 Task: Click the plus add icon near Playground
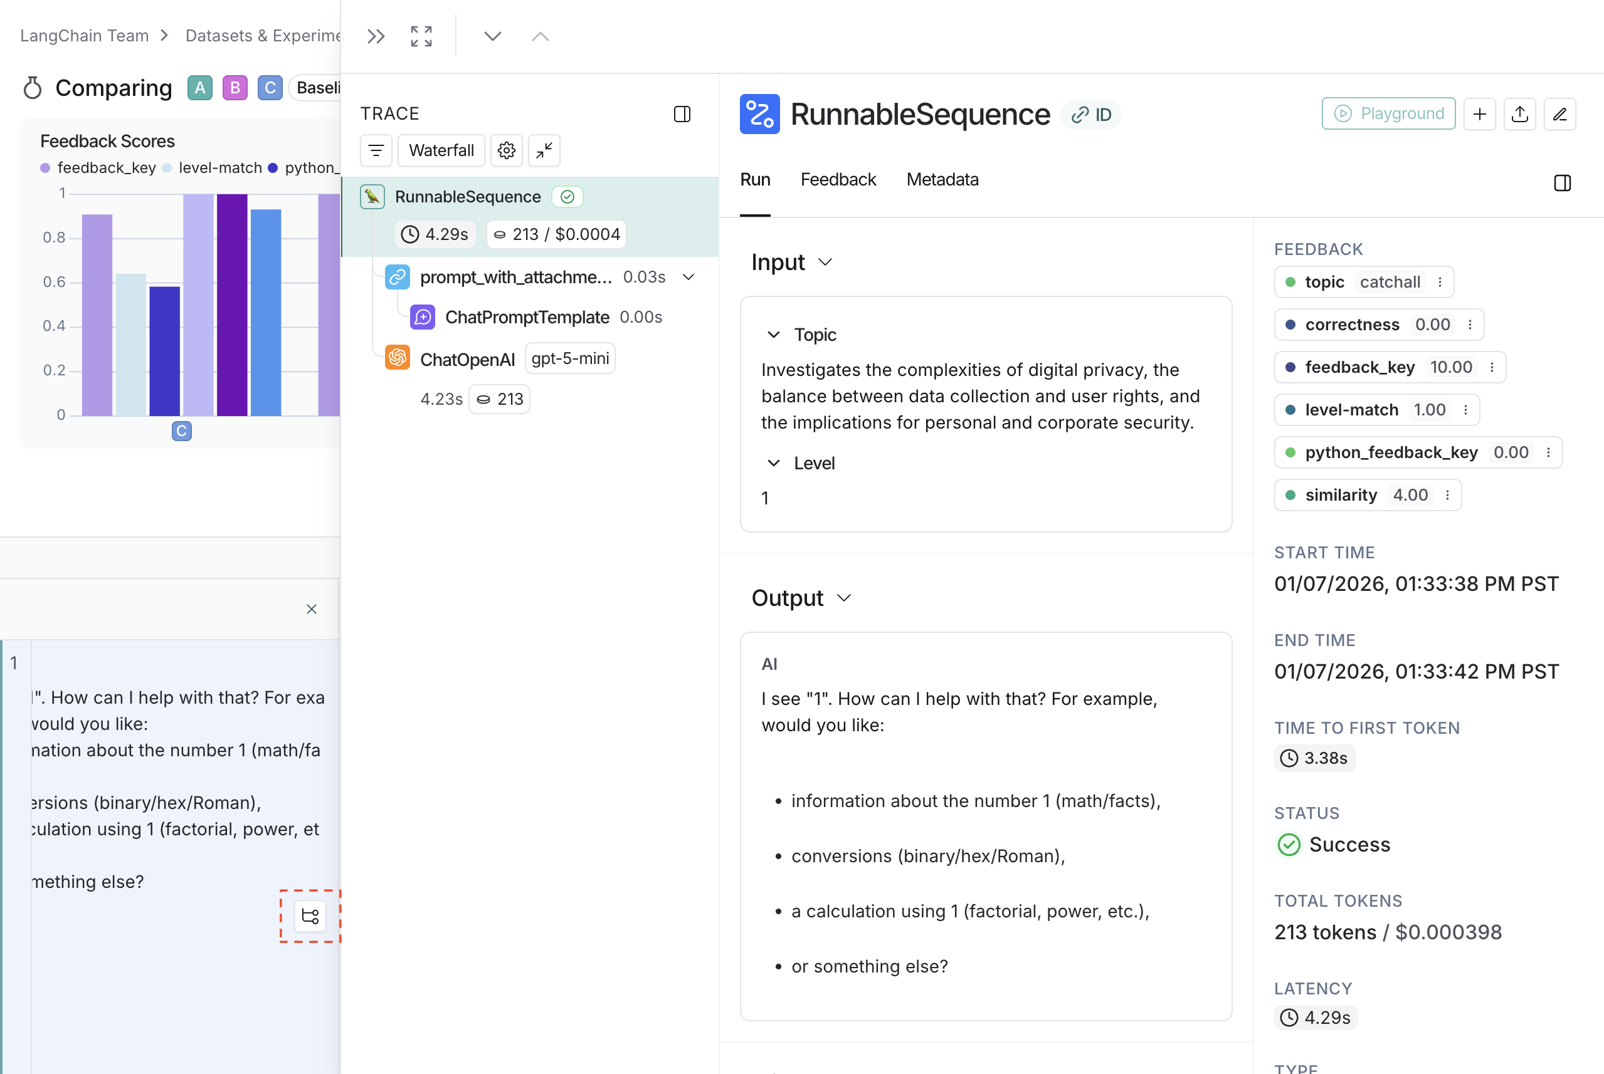click(1479, 113)
